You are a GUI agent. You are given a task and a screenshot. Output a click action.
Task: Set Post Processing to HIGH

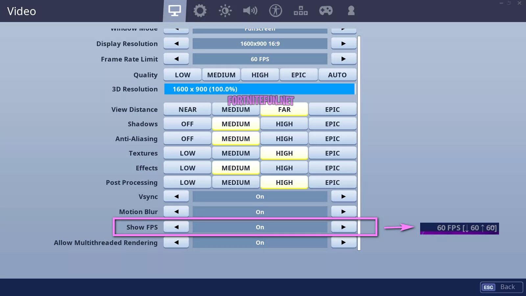pos(284,182)
